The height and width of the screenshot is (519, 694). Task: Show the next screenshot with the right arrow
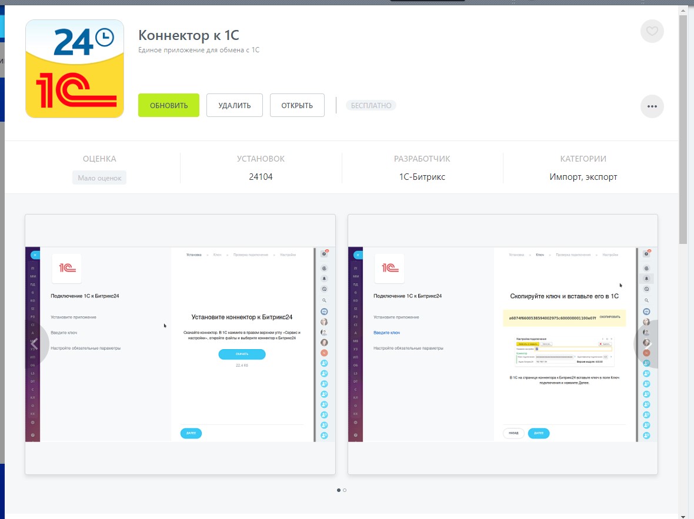coord(648,344)
